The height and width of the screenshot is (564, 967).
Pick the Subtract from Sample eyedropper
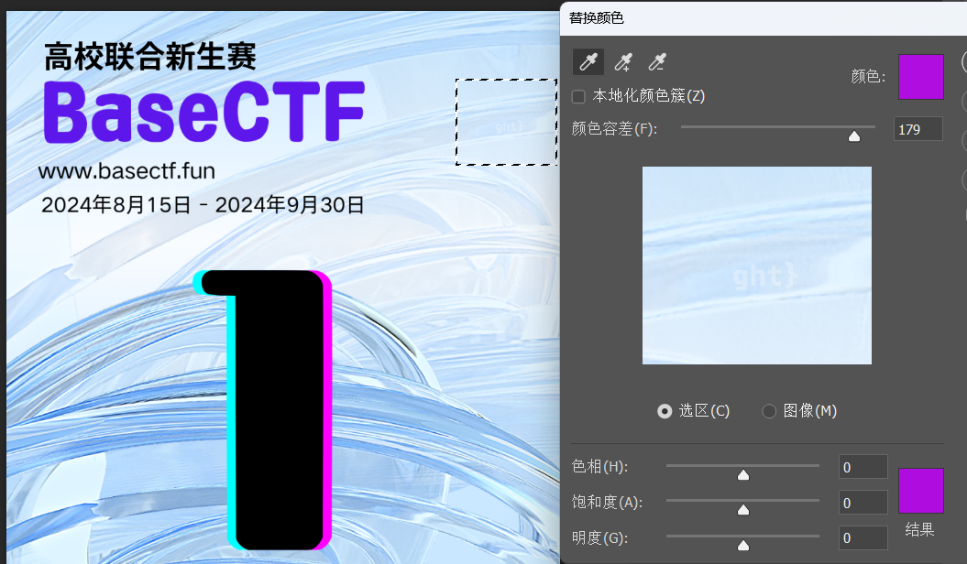[x=657, y=62]
